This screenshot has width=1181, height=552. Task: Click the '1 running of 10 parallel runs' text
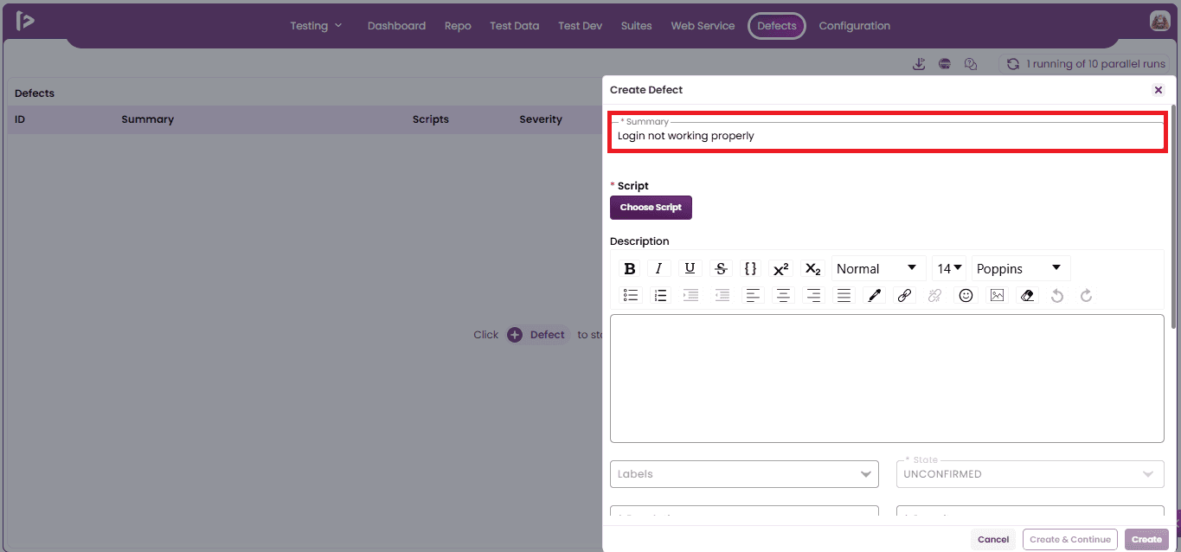coord(1096,64)
